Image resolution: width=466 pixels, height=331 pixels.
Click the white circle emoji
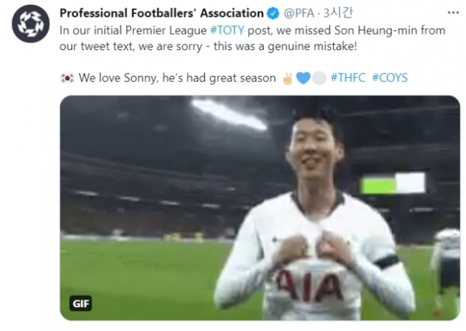point(319,78)
